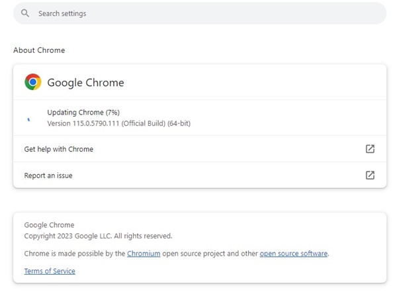The image size is (397, 296).
Task: Click the Google Chrome label above the copyright
Action: pyautogui.click(x=49, y=225)
